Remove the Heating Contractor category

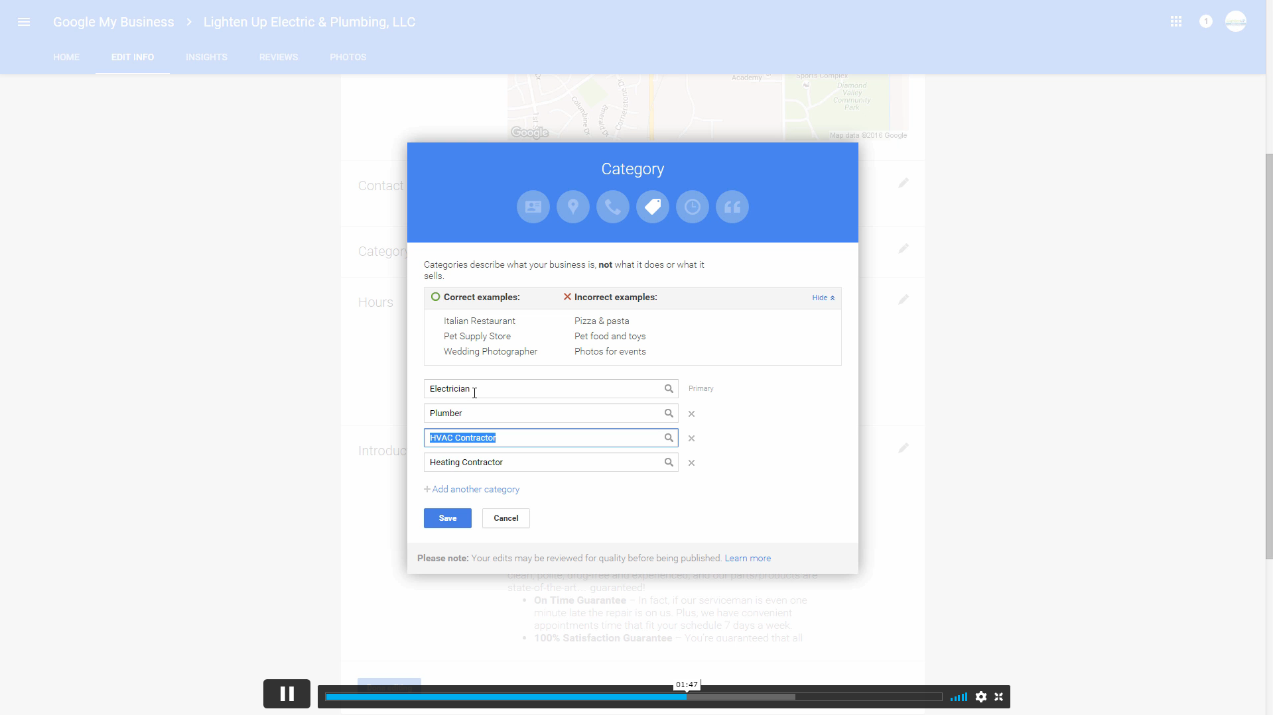tap(691, 463)
